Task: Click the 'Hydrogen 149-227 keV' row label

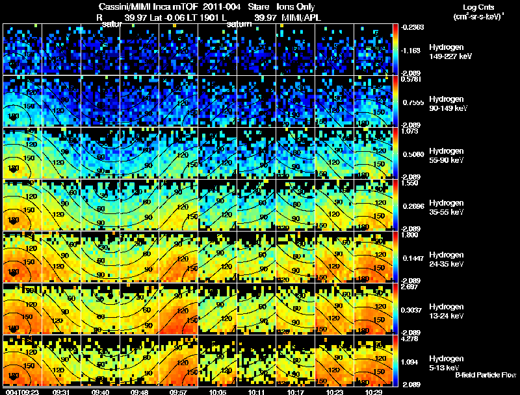Action: point(450,52)
